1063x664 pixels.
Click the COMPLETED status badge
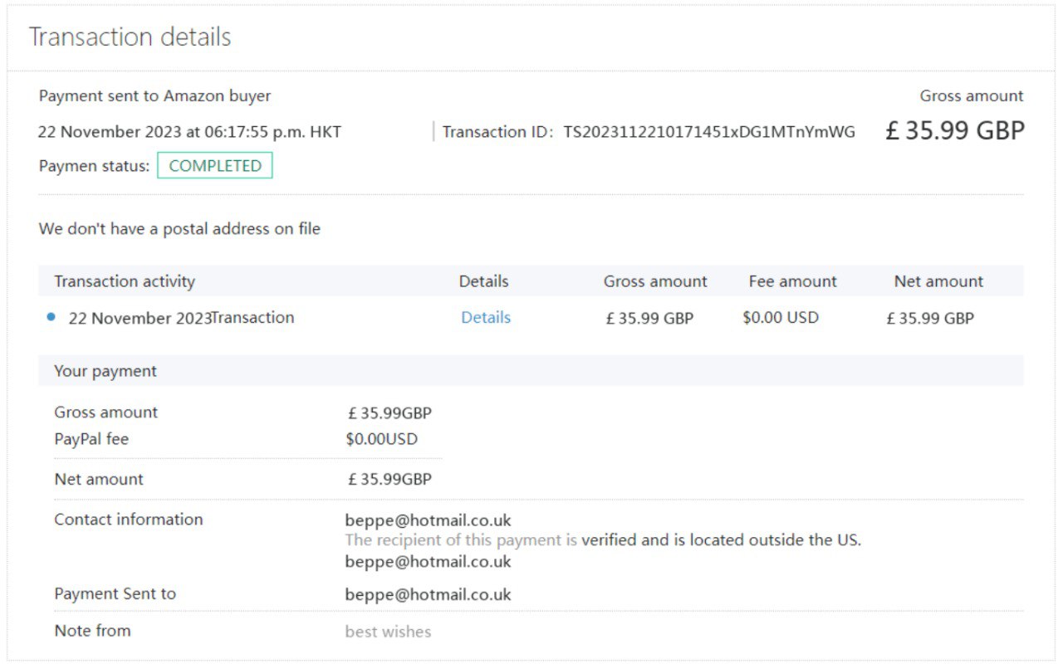215,166
